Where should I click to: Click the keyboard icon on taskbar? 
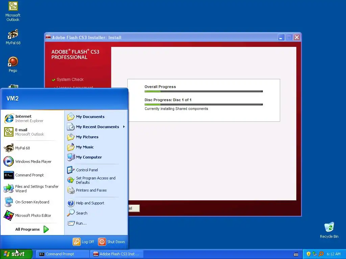[x=296, y=254]
